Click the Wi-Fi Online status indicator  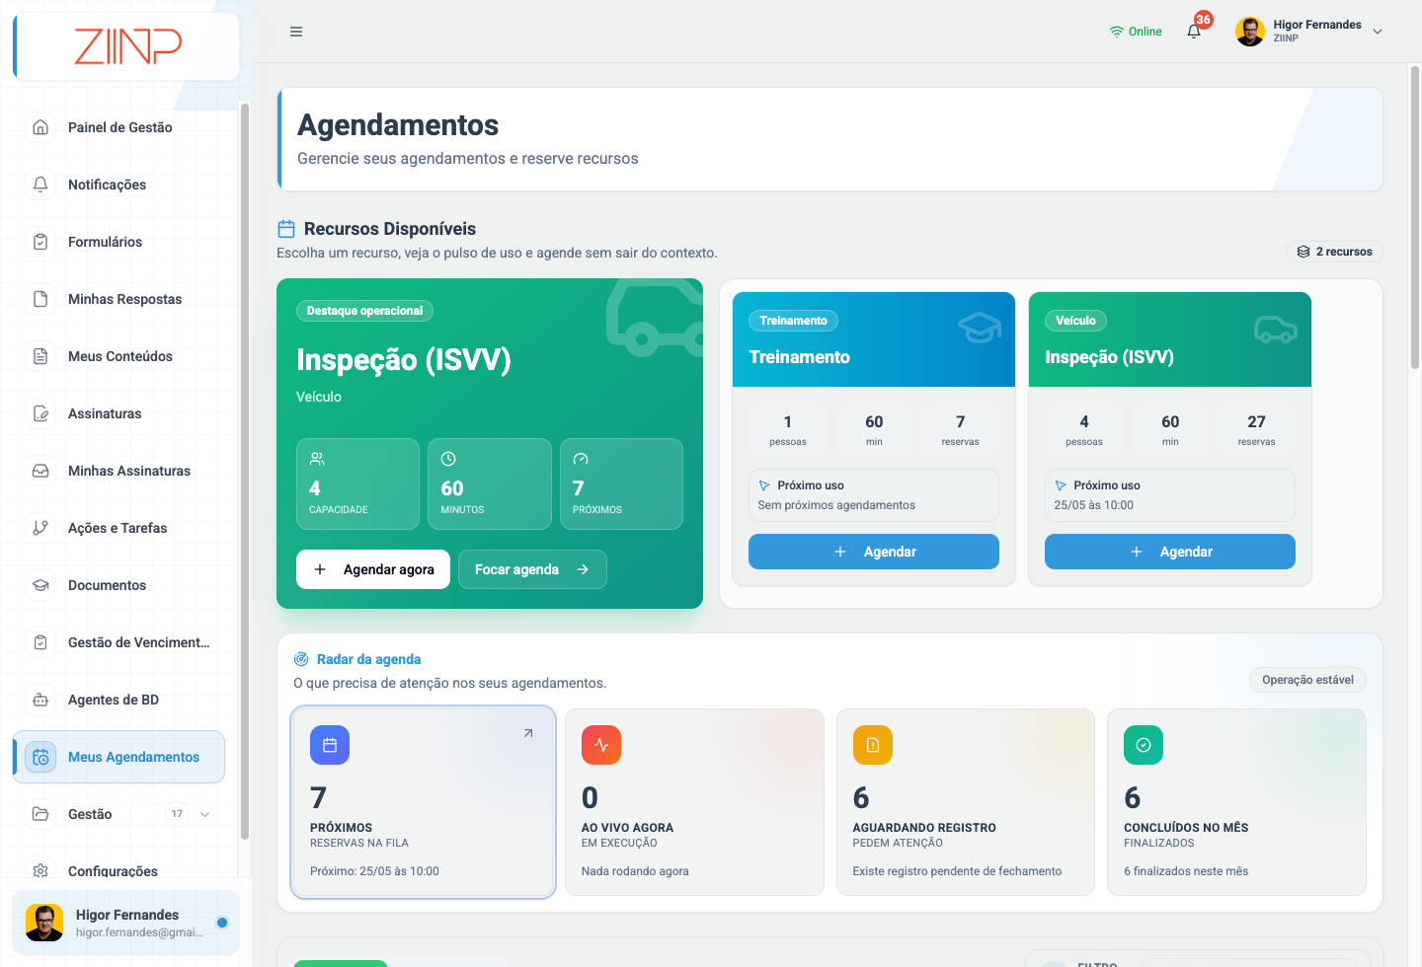[x=1136, y=32]
